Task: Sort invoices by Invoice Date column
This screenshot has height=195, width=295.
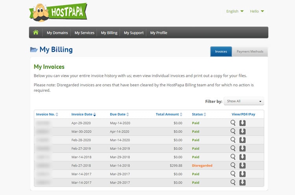Action: pos(84,114)
